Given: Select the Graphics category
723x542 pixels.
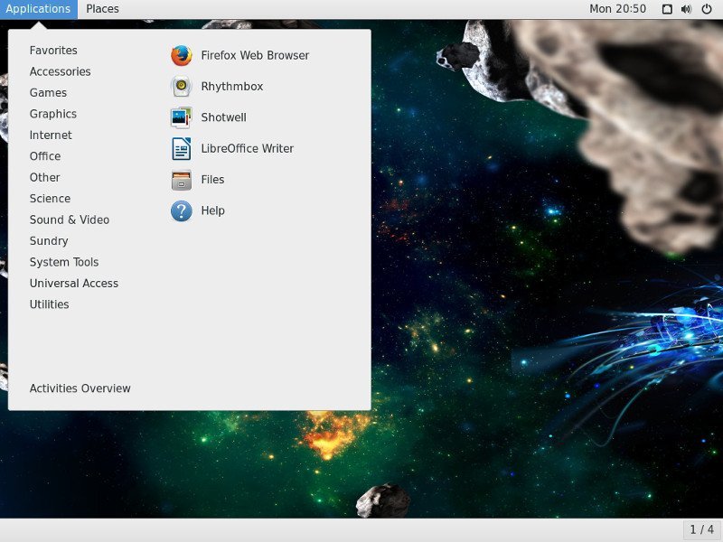Looking at the screenshot, I should coord(53,114).
